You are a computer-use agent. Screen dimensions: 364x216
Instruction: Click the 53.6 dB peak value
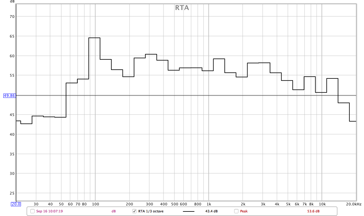(x=314, y=211)
